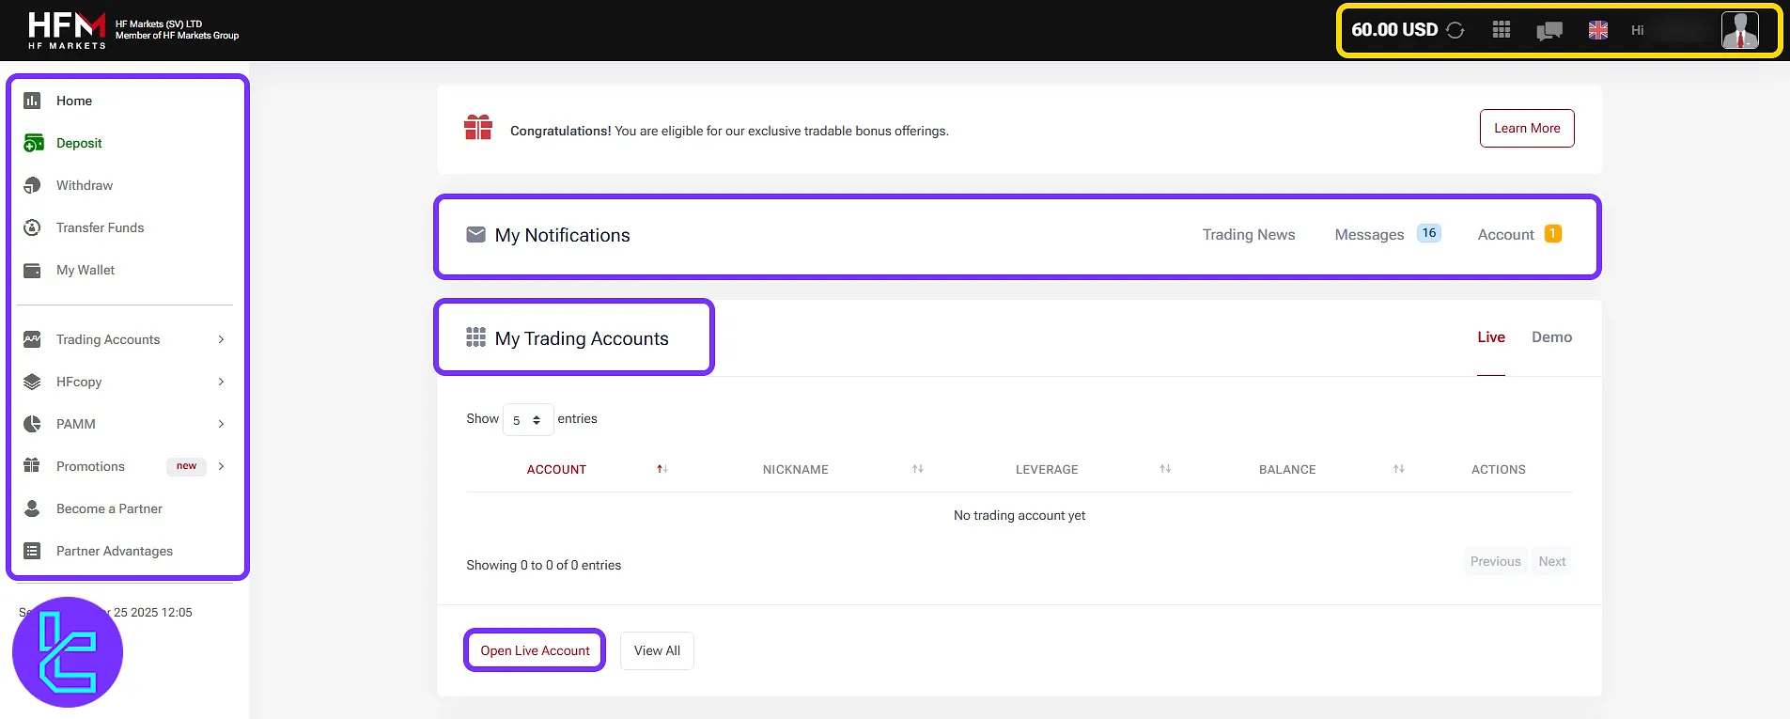
Task: Open the Messages notifications tab
Action: pos(1369,235)
